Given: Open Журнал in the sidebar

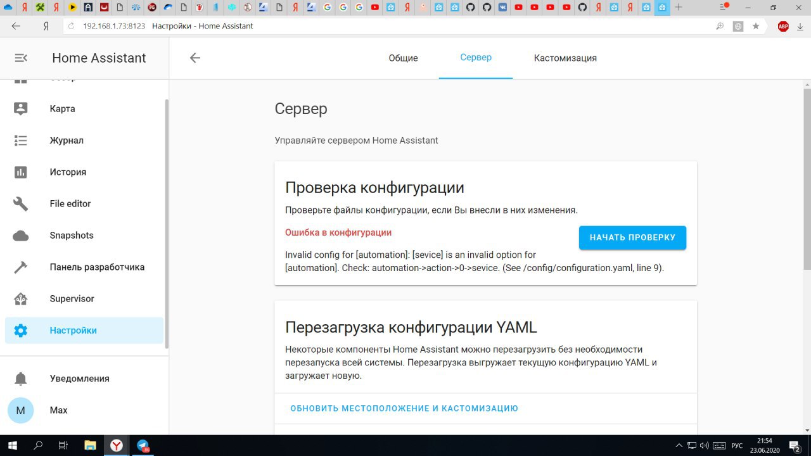Looking at the screenshot, I should click(84, 141).
